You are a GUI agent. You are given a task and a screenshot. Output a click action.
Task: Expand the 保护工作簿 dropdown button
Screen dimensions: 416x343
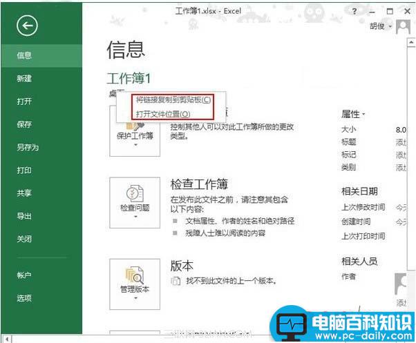135,131
